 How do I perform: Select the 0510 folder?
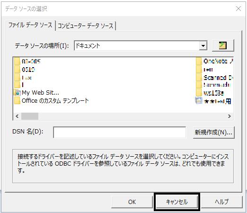pyautogui.click(x=25, y=70)
